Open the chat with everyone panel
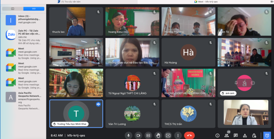This screenshot has width=274, height=139. (x=236, y=135)
